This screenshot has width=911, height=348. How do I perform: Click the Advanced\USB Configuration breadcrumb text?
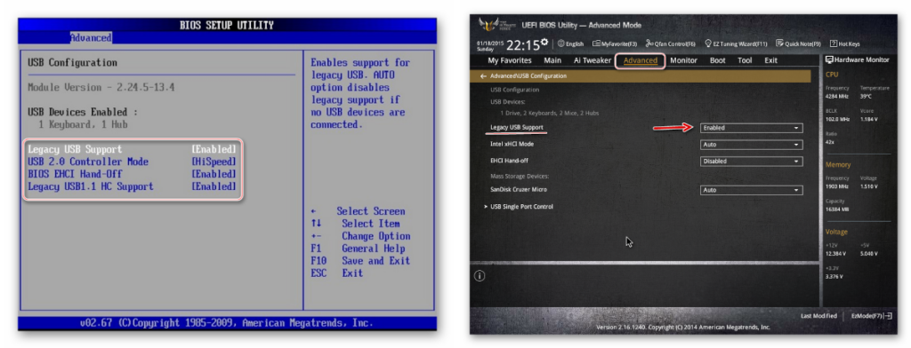pos(528,76)
